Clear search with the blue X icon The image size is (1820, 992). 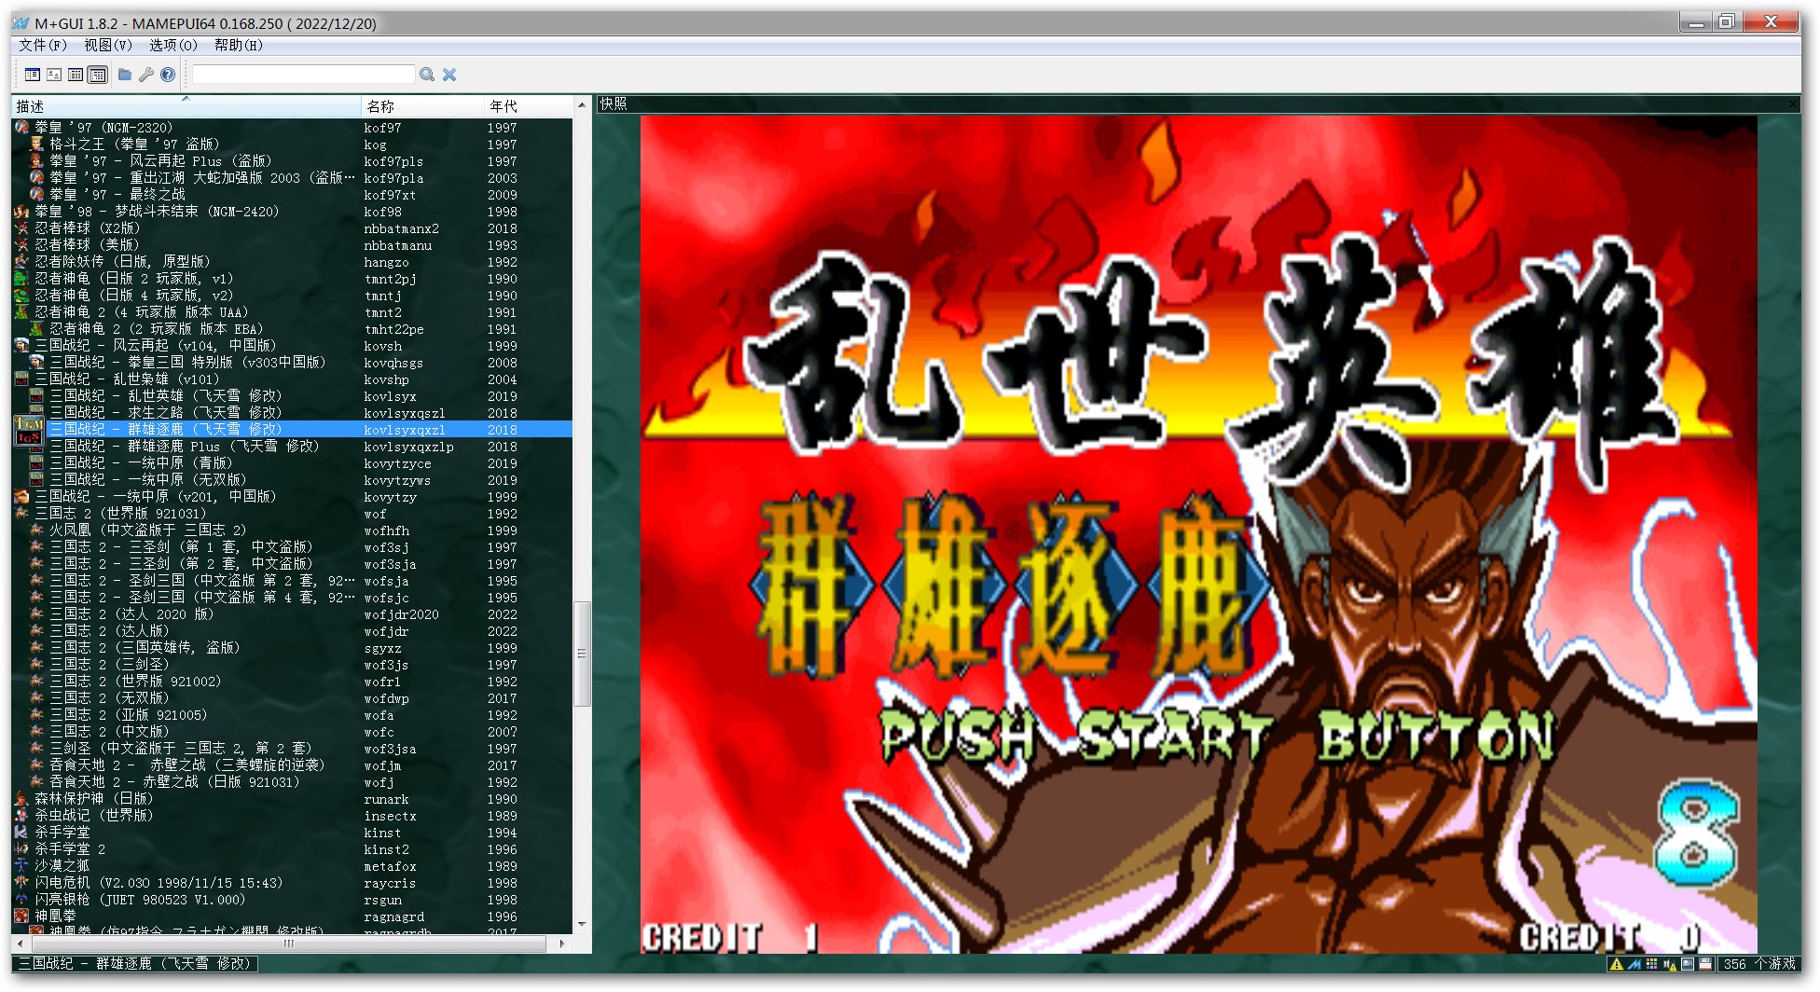point(449,75)
